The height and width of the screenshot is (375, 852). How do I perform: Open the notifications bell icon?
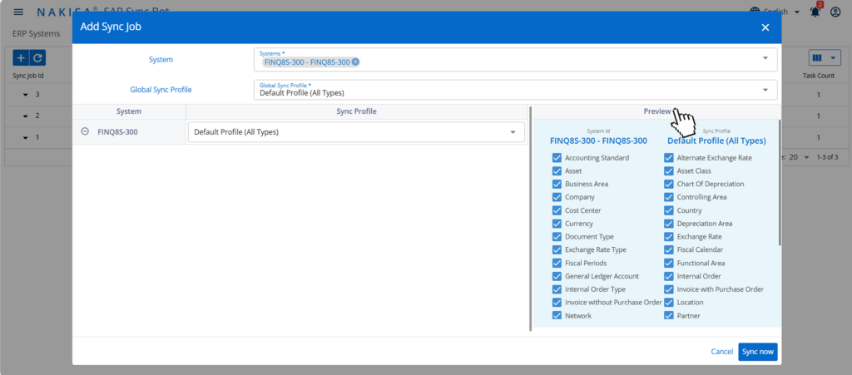[815, 12]
